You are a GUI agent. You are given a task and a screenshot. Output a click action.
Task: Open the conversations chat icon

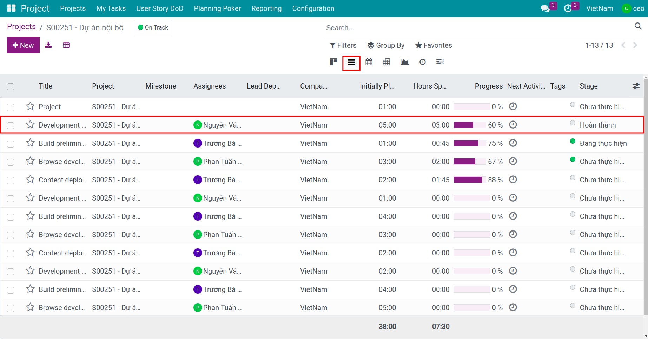point(545,8)
